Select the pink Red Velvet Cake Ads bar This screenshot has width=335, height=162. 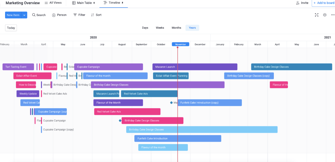[127, 111]
